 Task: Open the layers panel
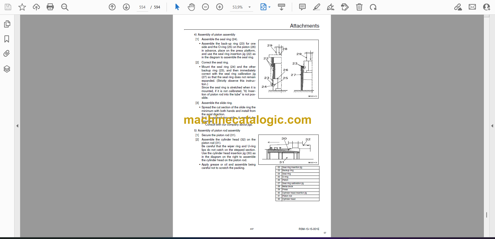[7, 69]
